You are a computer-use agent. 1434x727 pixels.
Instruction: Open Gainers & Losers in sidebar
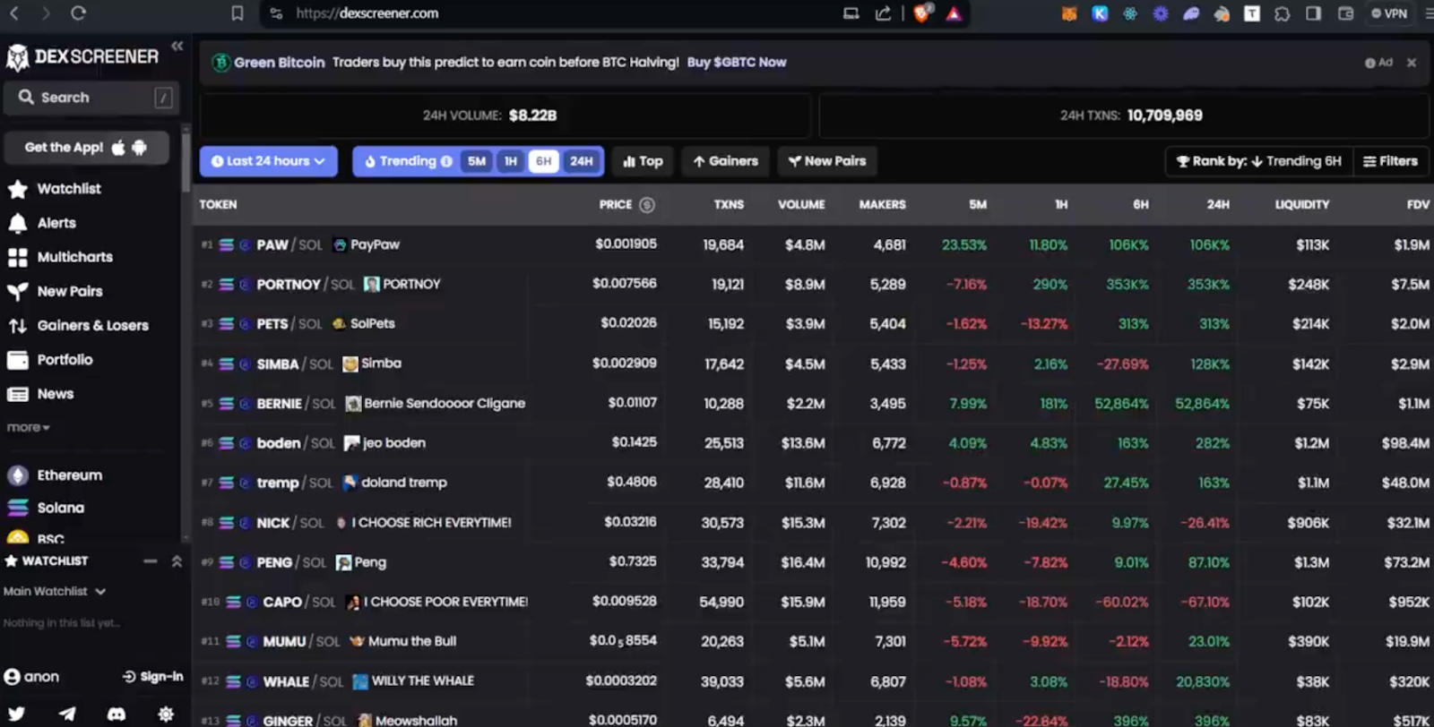point(78,325)
